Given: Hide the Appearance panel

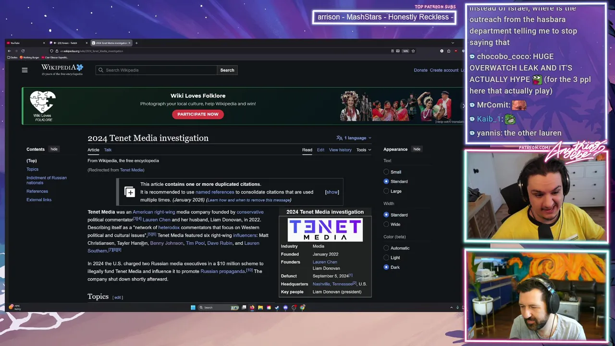Looking at the screenshot, I should click(x=417, y=149).
